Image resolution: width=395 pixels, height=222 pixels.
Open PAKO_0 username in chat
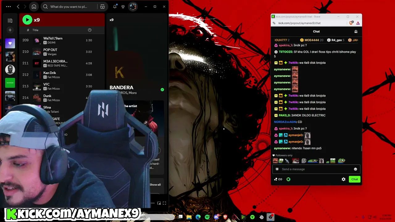285,115
